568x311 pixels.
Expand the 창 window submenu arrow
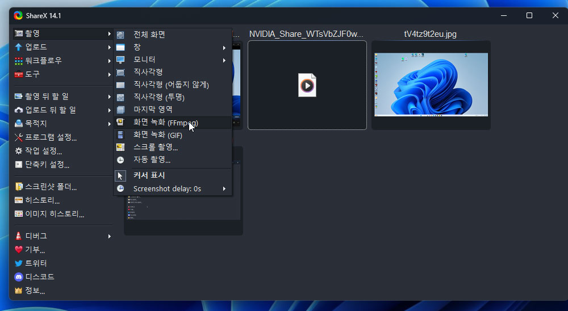224,48
